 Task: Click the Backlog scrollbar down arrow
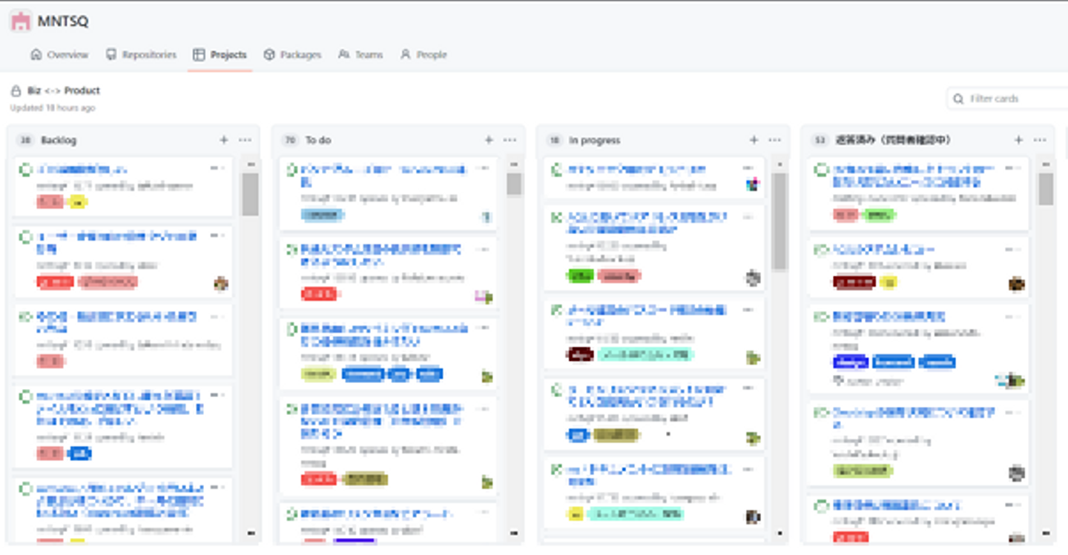tap(250, 533)
